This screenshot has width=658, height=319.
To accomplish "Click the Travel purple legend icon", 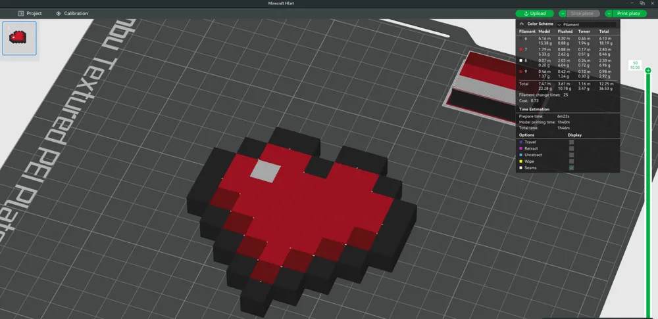I will [x=521, y=142].
